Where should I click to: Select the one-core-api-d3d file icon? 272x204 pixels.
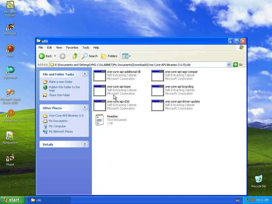point(100,105)
